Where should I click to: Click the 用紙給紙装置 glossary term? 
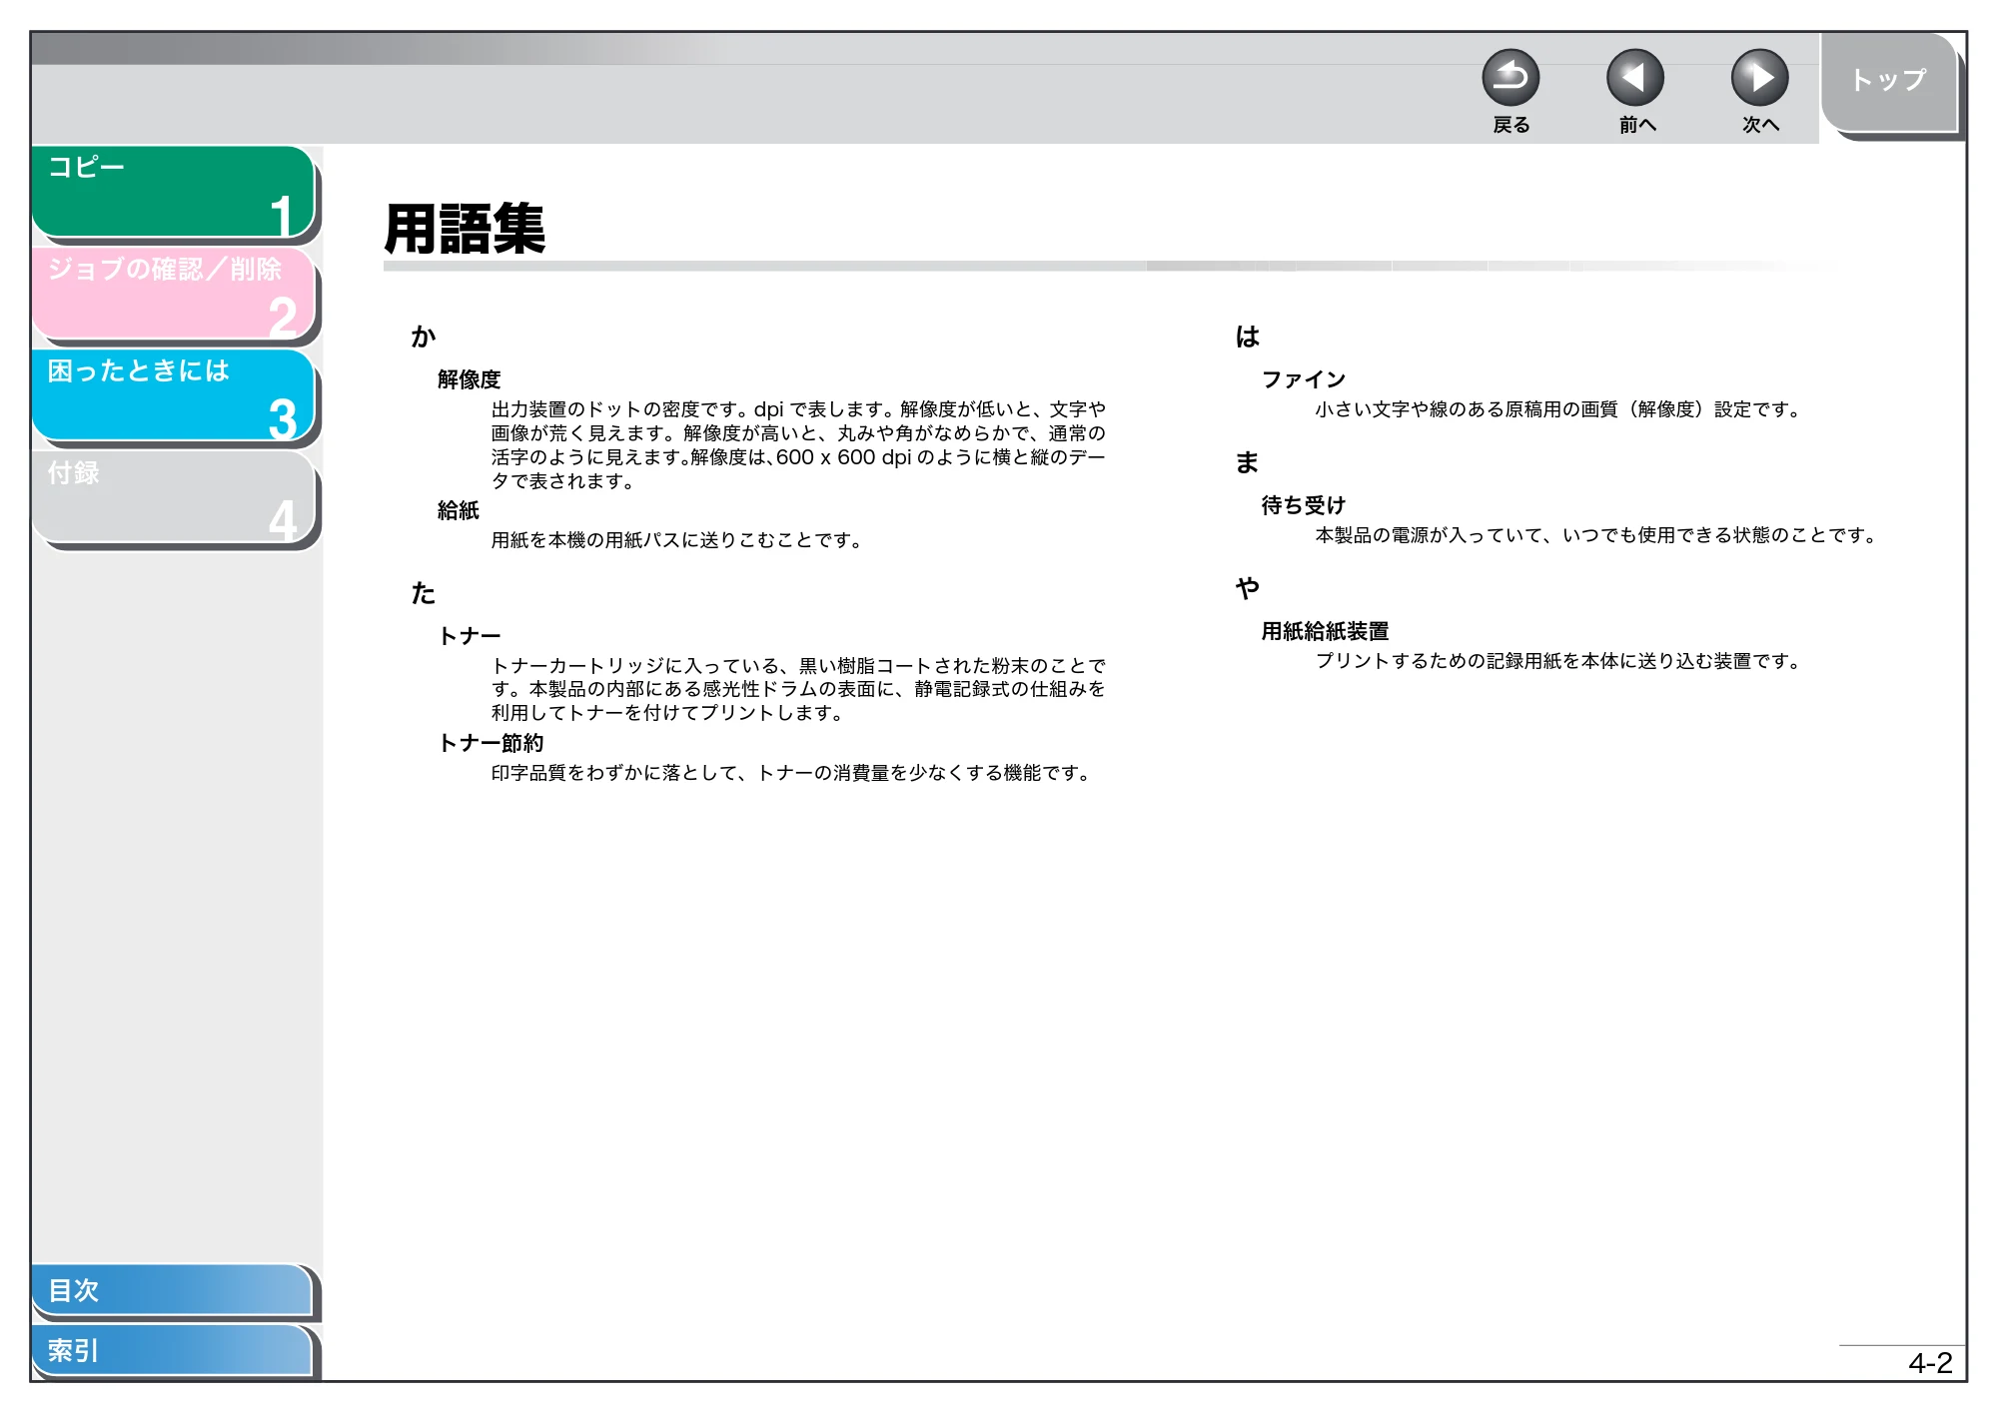click(x=1325, y=631)
